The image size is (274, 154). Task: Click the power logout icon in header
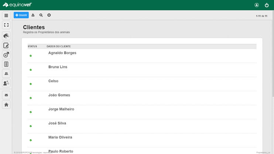267,5
